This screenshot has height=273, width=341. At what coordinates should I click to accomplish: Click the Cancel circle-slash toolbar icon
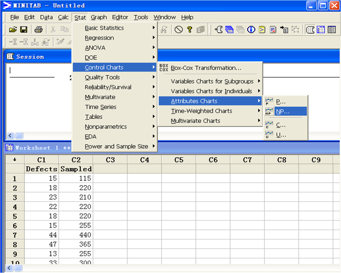tap(179, 30)
